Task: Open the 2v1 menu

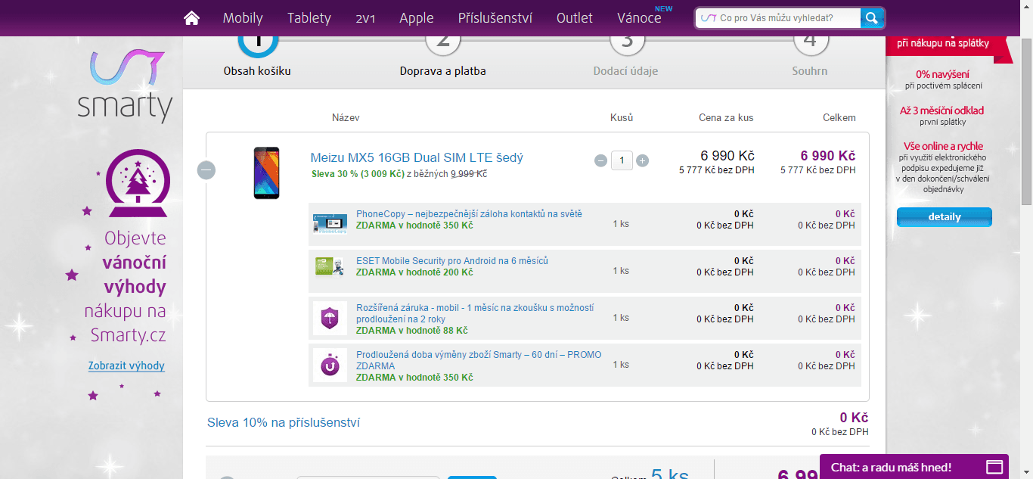Action: coord(365,18)
